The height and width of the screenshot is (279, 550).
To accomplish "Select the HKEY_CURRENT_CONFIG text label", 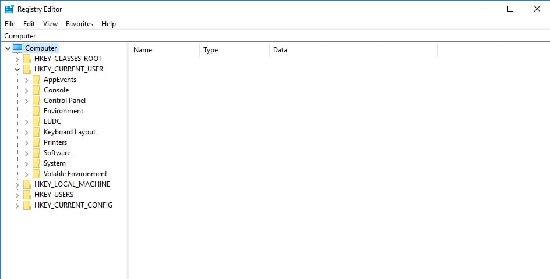I will [x=73, y=205].
